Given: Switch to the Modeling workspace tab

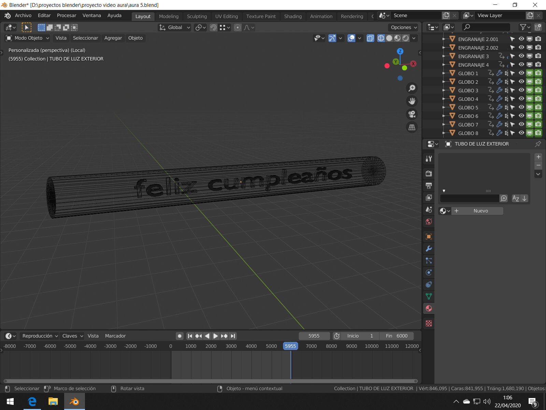Looking at the screenshot, I should pyautogui.click(x=169, y=16).
